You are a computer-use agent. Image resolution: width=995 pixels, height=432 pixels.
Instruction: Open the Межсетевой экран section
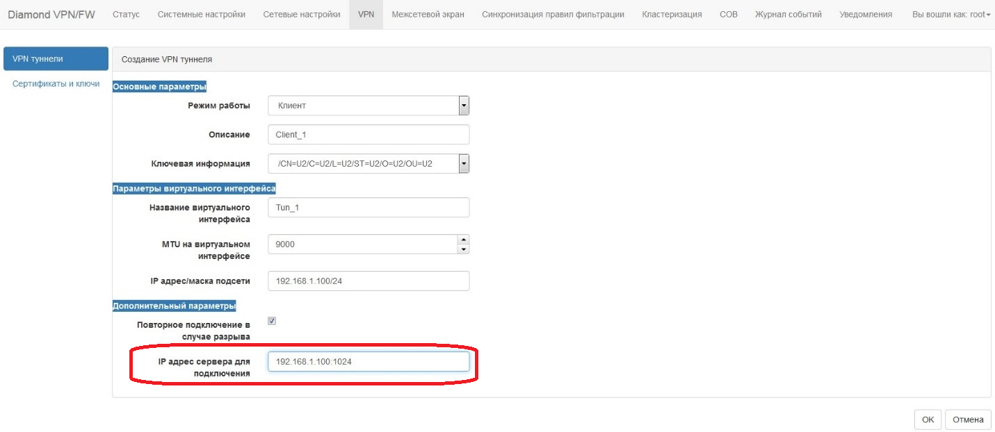coord(428,15)
